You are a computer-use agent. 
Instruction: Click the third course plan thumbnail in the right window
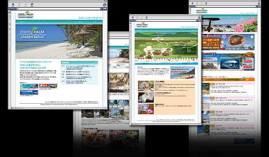click(206, 117)
